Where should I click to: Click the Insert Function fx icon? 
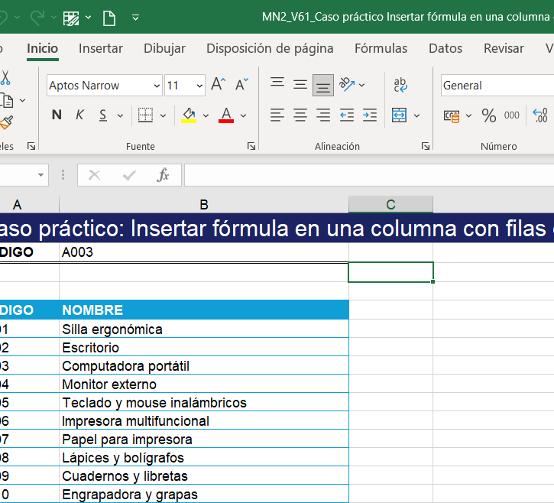click(163, 175)
